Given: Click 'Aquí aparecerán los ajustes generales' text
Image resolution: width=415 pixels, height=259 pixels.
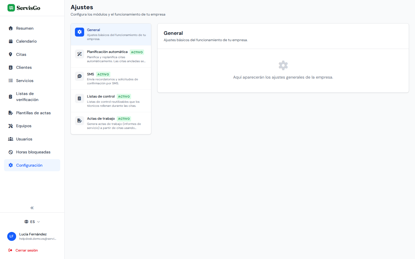Looking at the screenshot, I should point(283,77).
